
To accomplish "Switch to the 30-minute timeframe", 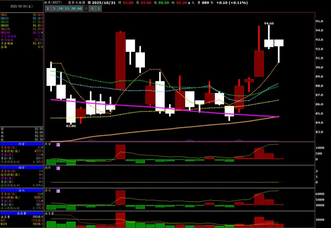I will point(73,8).
